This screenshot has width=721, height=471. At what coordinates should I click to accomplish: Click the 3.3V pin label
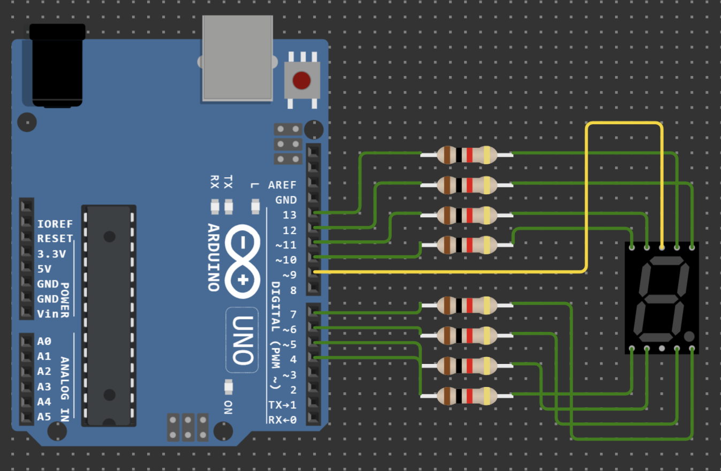tap(52, 254)
